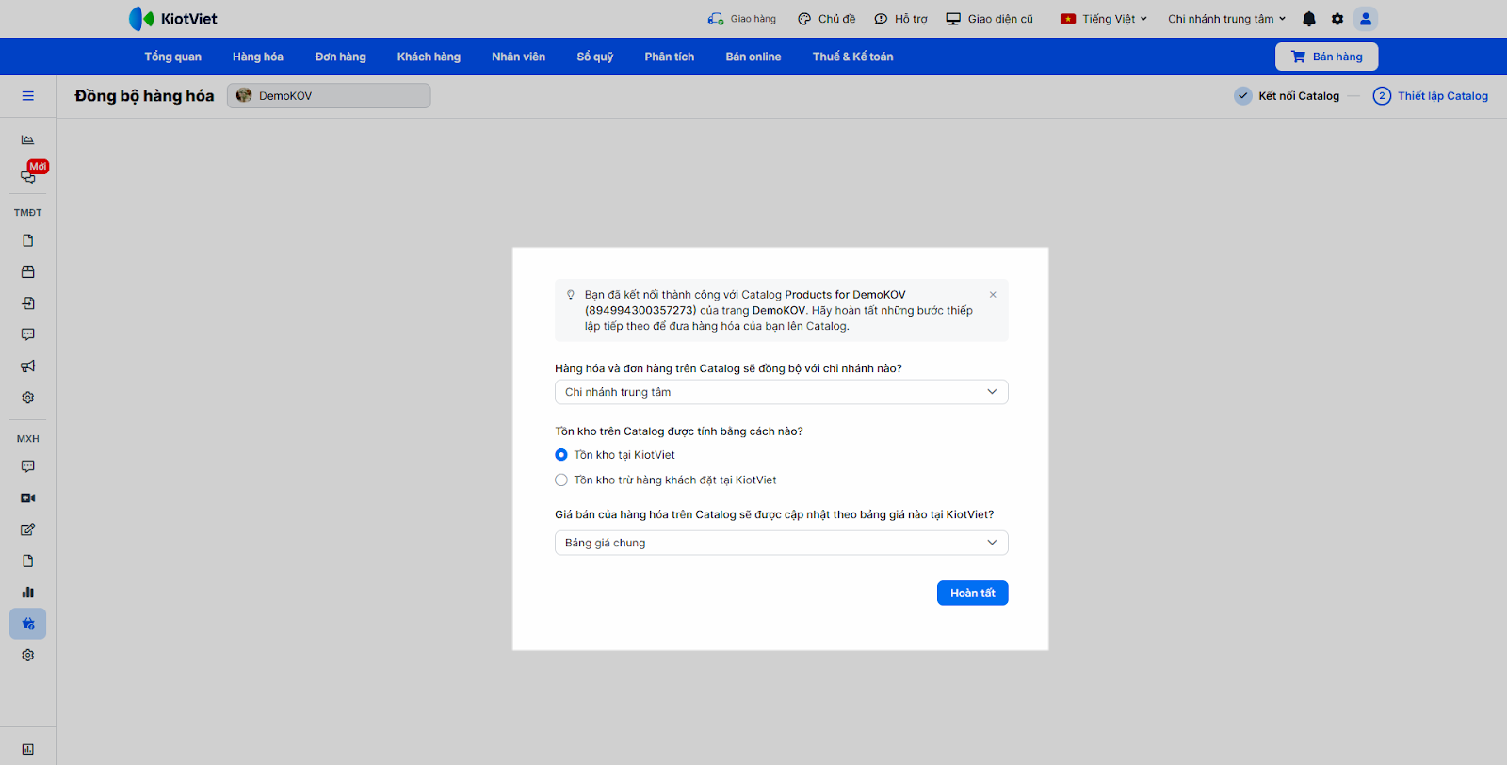This screenshot has width=1507, height=765.
Task: Open the header branch selector dropdown
Action: pos(1227,19)
